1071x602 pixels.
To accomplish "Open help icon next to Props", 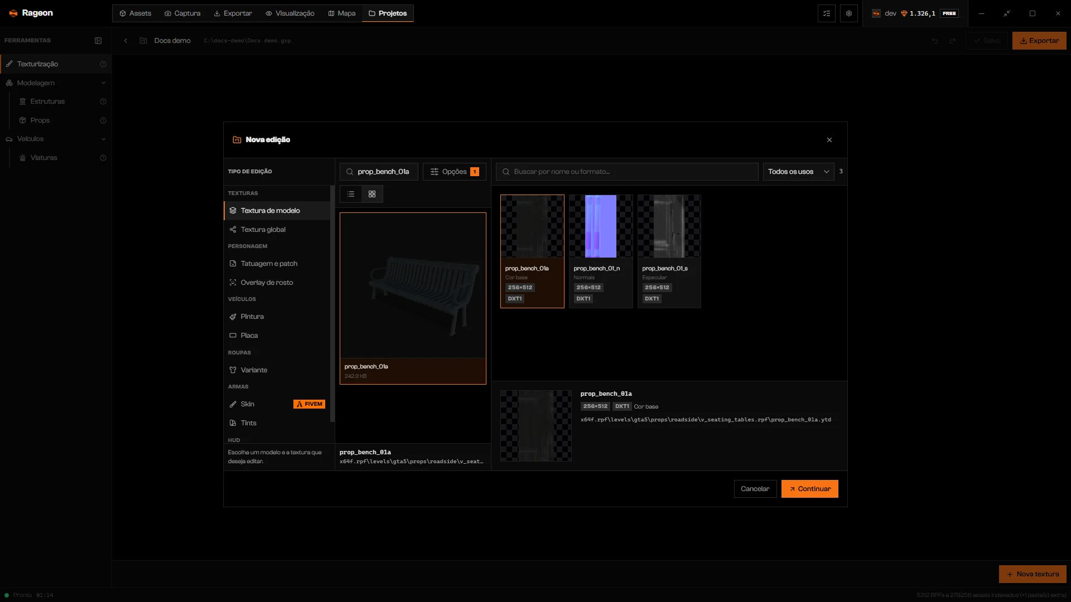I will point(103,120).
